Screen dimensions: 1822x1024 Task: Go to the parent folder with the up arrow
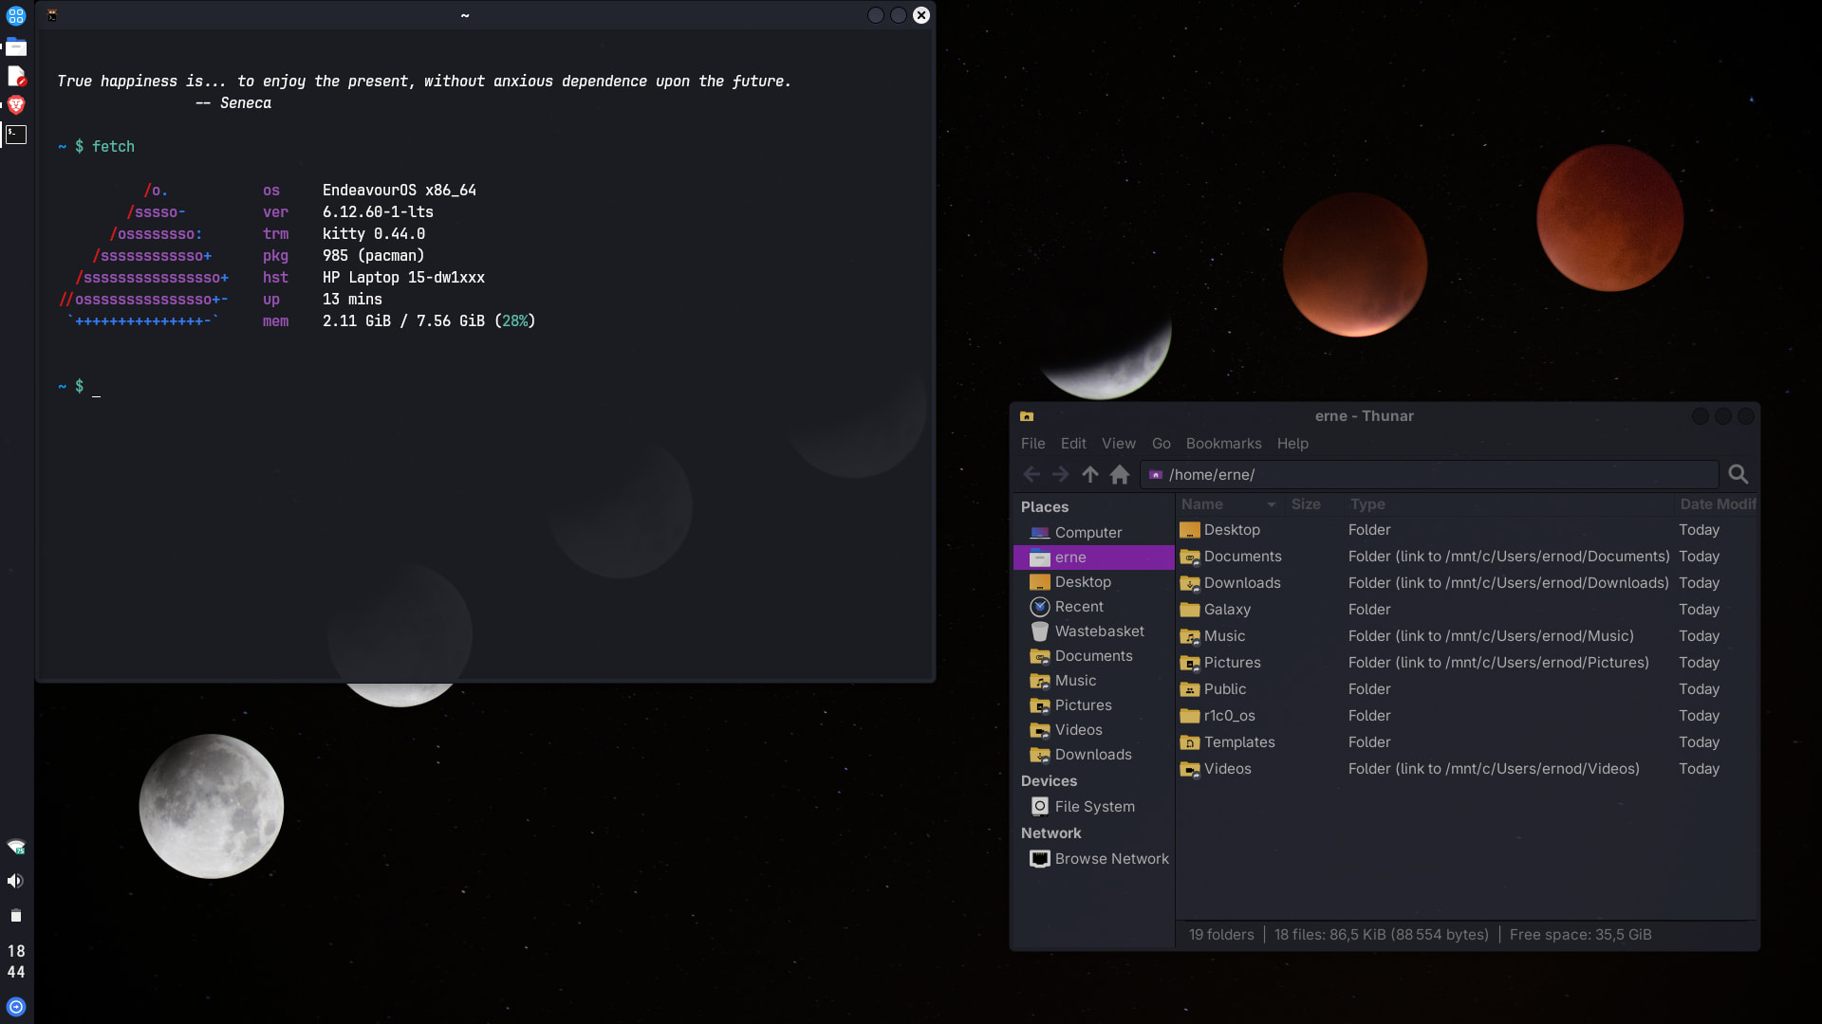(x=1090, y=474)
